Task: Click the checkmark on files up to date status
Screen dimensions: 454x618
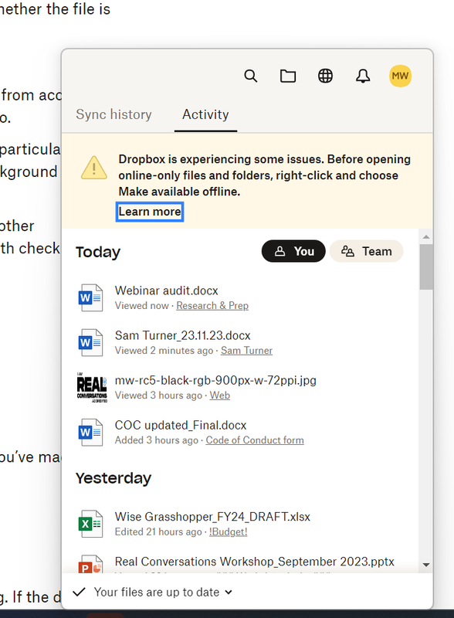Action: 78,592
